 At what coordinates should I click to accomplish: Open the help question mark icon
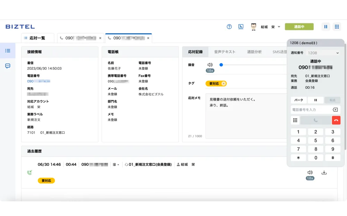click(229, 27)
